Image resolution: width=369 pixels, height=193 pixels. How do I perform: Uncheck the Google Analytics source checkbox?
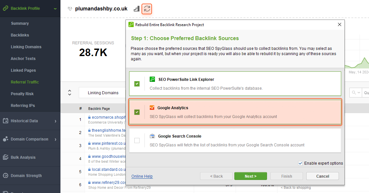137,112
